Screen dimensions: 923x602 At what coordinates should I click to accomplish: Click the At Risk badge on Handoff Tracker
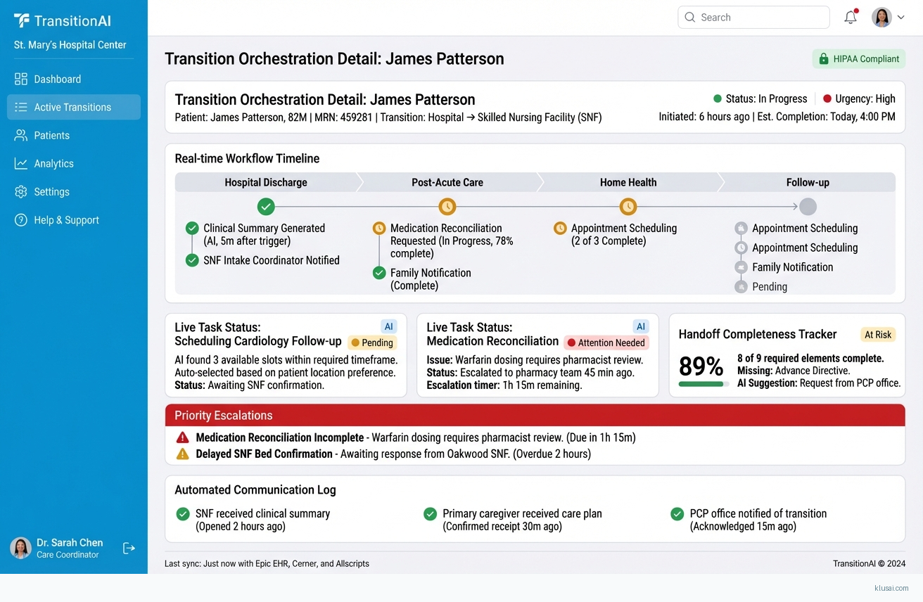click(x=877, y=335)
